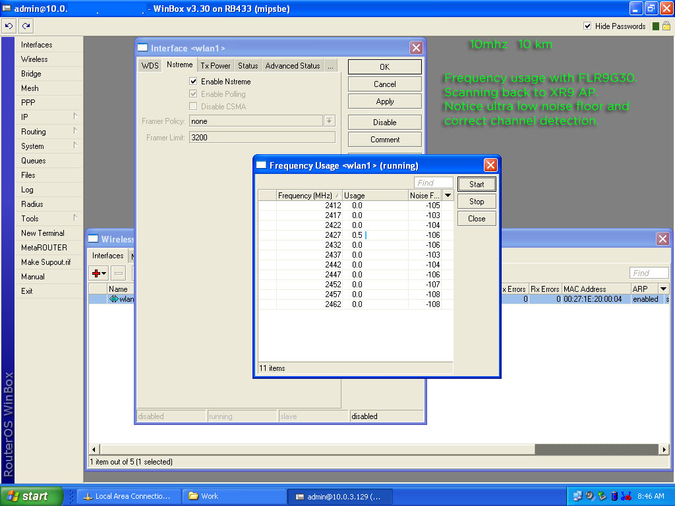Viewport: 675px width, 506px height.
Task: Expand System submenu
Action: click(x=75, y=146)
